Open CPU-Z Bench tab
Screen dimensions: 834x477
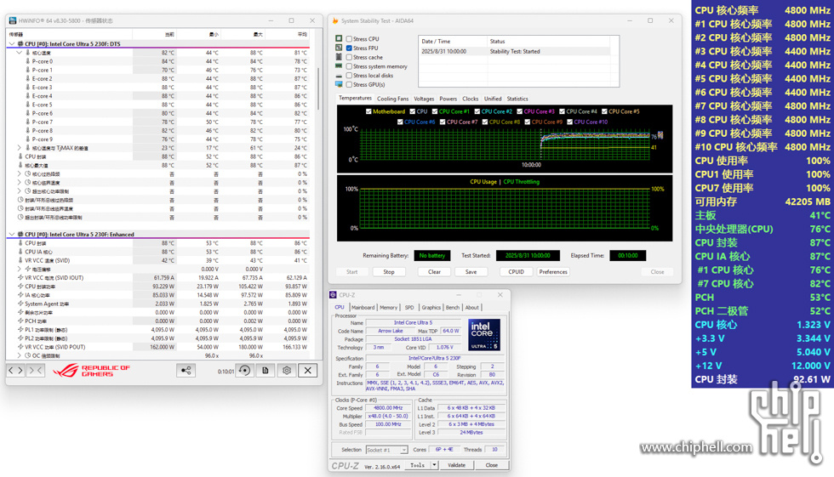click(453, 308)
